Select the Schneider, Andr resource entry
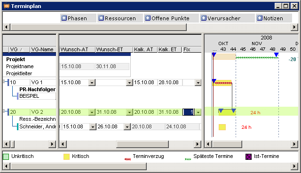 (x=38, y=126)
